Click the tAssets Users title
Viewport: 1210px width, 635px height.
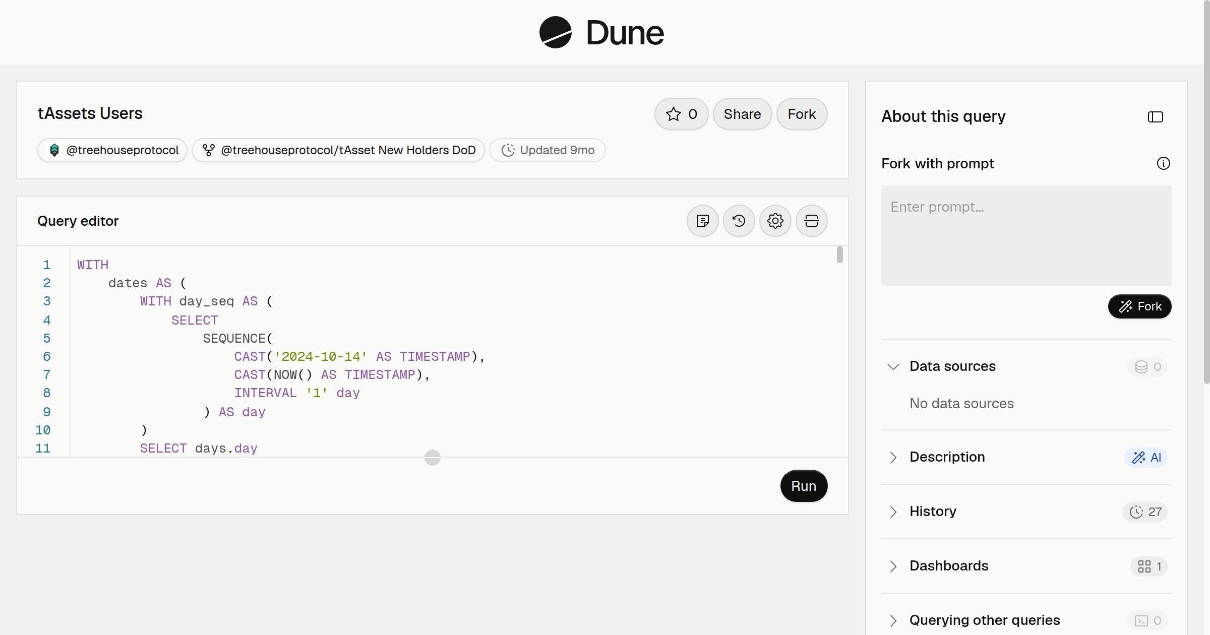pyautogui.click(x=90, y=113)
